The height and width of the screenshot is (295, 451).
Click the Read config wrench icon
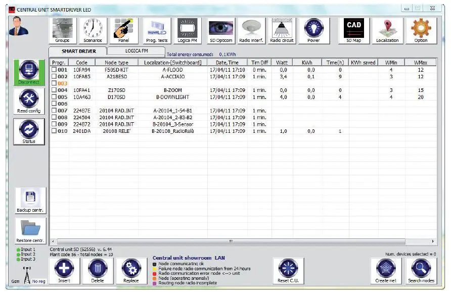(x=29, y=101)
